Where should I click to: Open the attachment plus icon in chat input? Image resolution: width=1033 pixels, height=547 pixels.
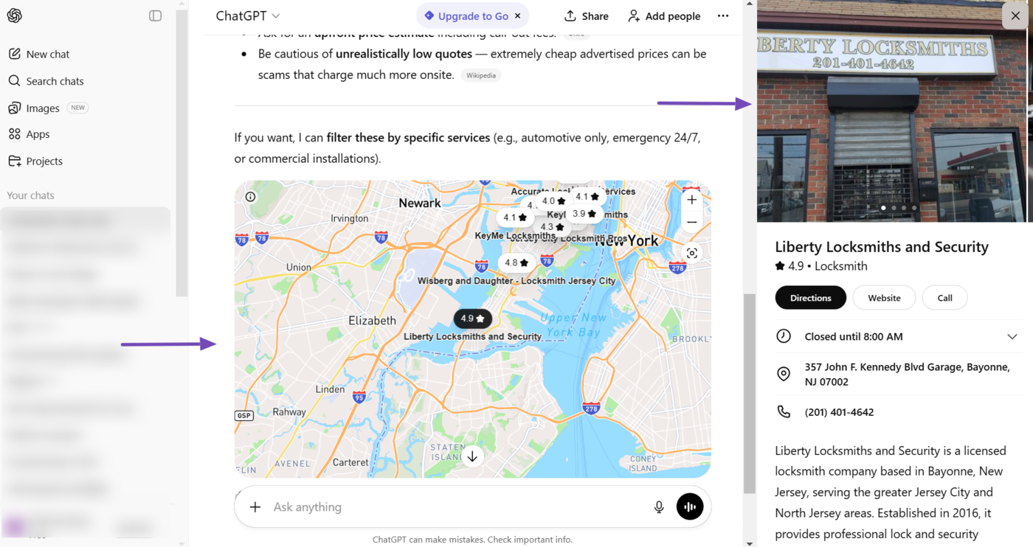pyautogui.click(x=255, y=506)
